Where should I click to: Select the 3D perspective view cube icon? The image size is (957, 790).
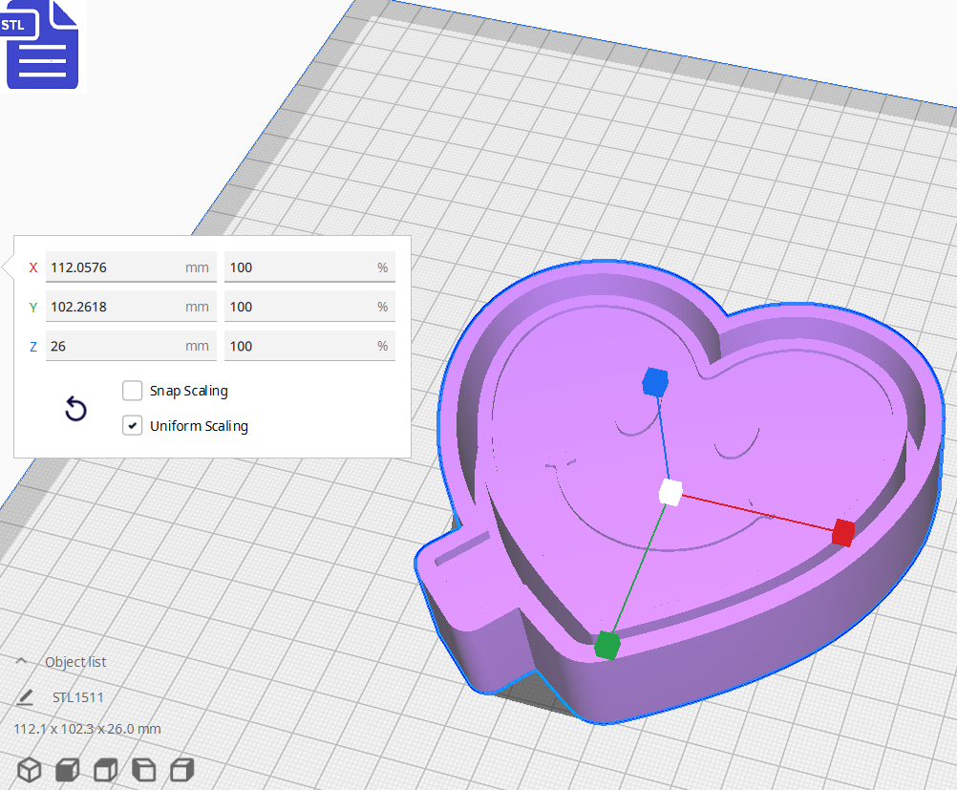tap(29, 769)
